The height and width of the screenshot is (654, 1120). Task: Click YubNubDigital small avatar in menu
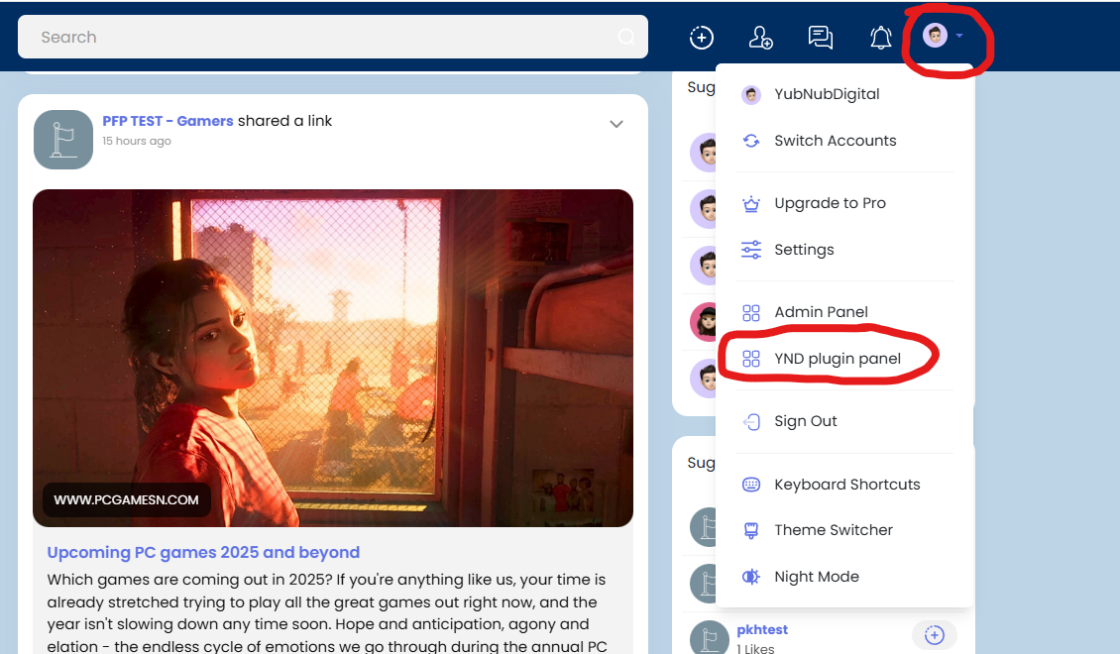[x=750, y=94]
